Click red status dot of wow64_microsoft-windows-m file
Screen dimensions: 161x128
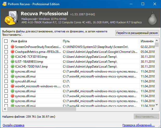(x=12, y=86)
